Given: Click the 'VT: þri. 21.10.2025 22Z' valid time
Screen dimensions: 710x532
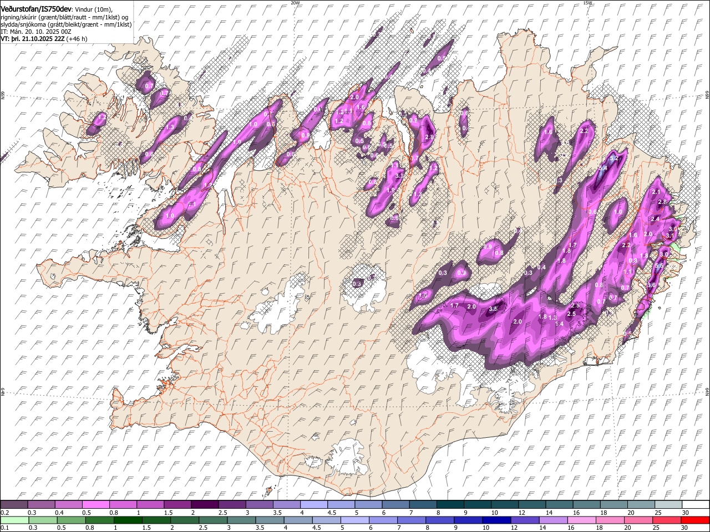Looking at the screenshot, I should click(x=33, y=39).
